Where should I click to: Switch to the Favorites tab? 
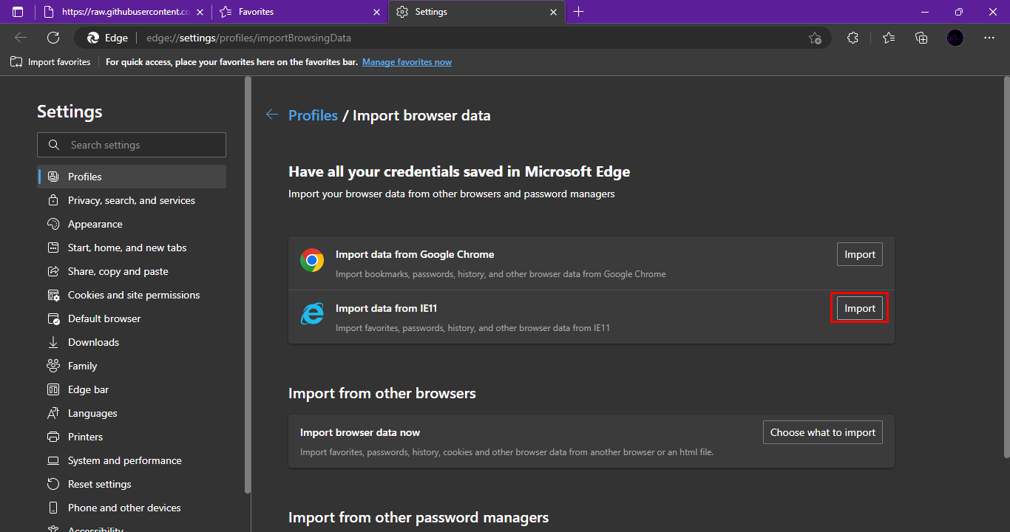[x=299, y=12]
